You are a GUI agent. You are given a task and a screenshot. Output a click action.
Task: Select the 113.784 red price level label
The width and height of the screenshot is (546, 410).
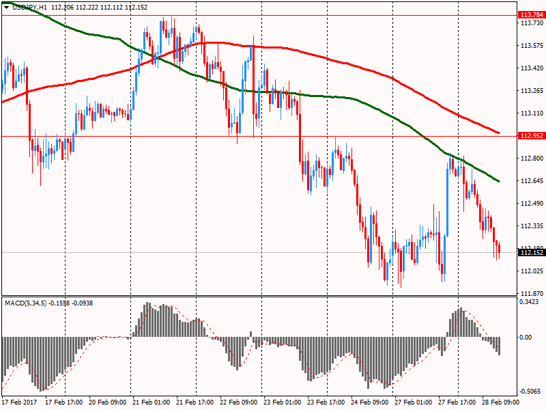point(532,15)
